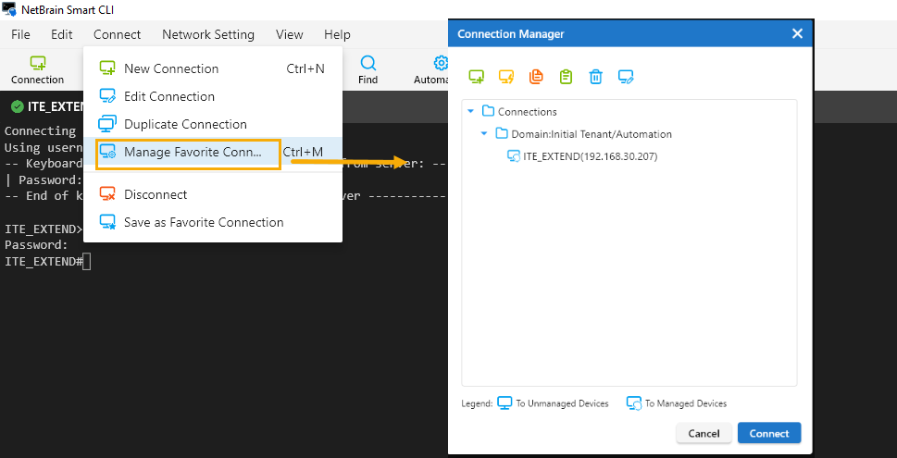Image resolution: width=897 pixels, height=458 pixels.
Task: Choose Disconnect from the Connect menu
Action: point(213,194)
